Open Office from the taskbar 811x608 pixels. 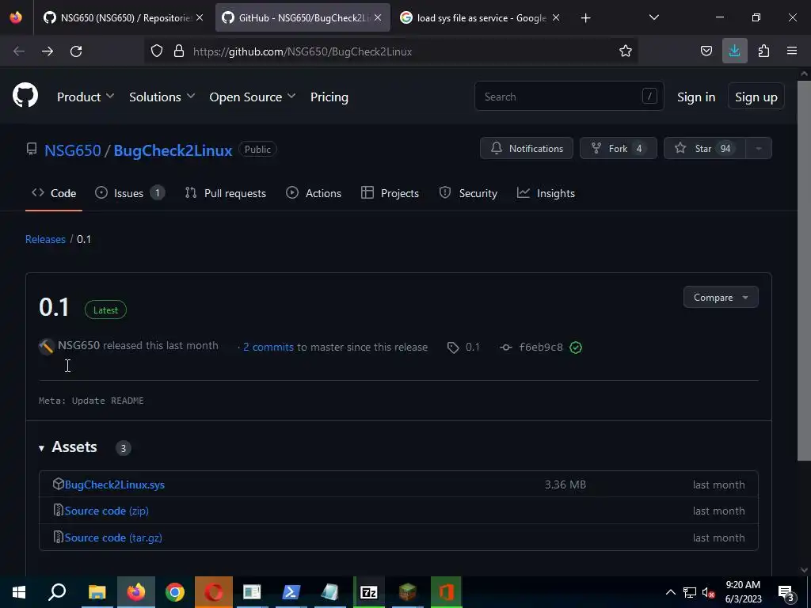446,592
